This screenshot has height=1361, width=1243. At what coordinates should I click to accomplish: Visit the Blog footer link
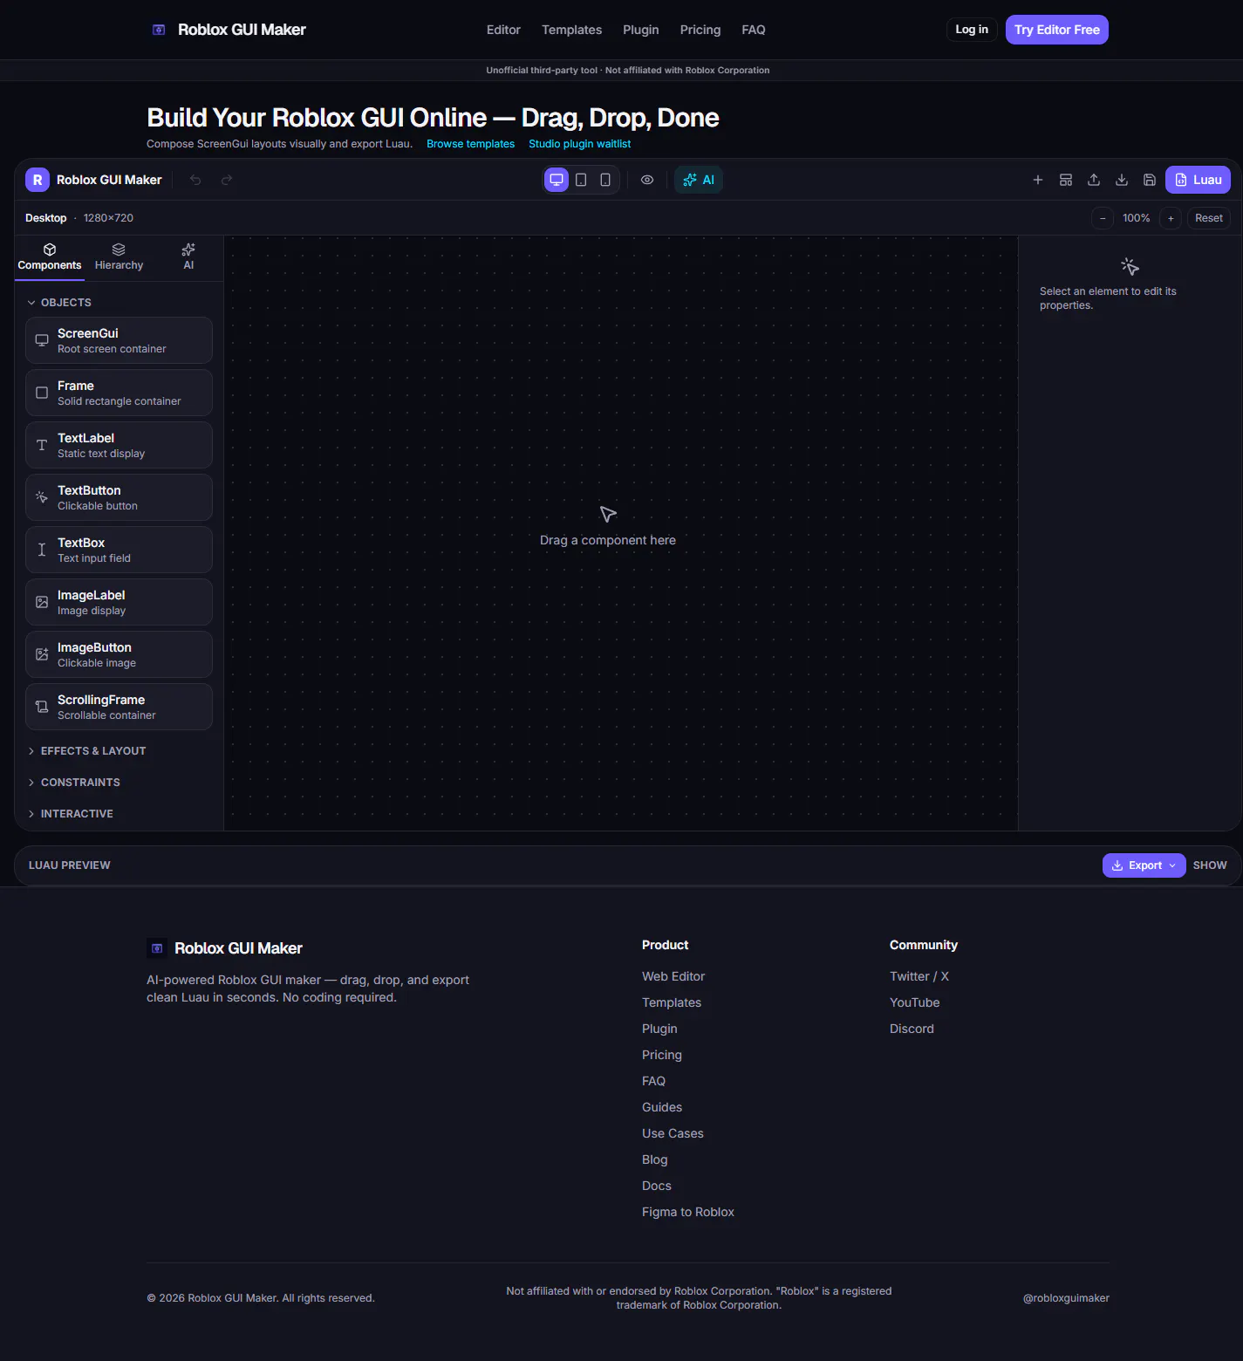tap(655, 1159)
